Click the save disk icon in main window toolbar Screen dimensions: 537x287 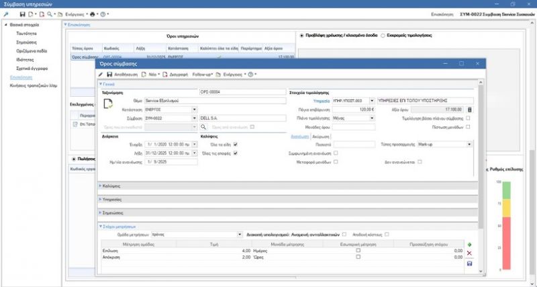(x=23, y=14)
